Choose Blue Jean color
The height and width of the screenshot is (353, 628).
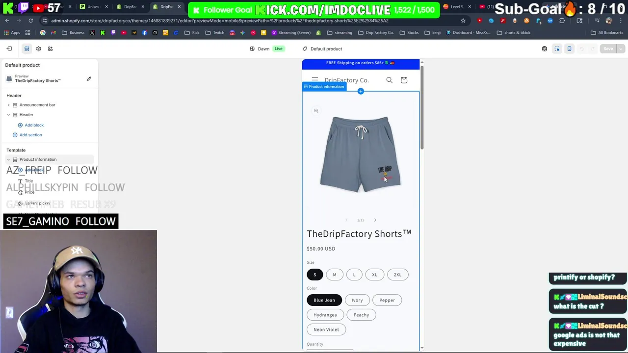(x=324, y=300)
